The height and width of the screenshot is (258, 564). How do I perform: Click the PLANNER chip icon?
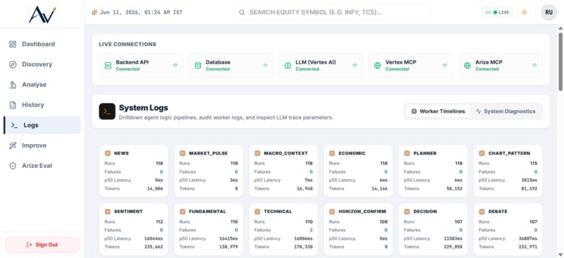click(407, 153)
